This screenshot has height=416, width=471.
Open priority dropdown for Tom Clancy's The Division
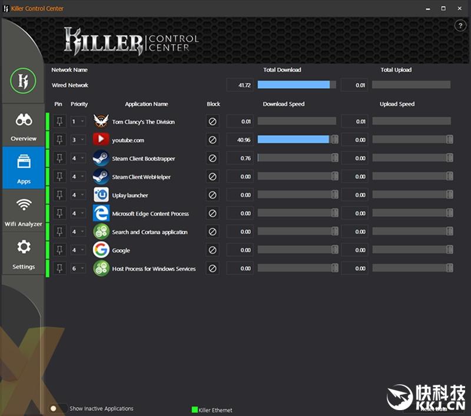pyautogui.click(x=78, y=122)
